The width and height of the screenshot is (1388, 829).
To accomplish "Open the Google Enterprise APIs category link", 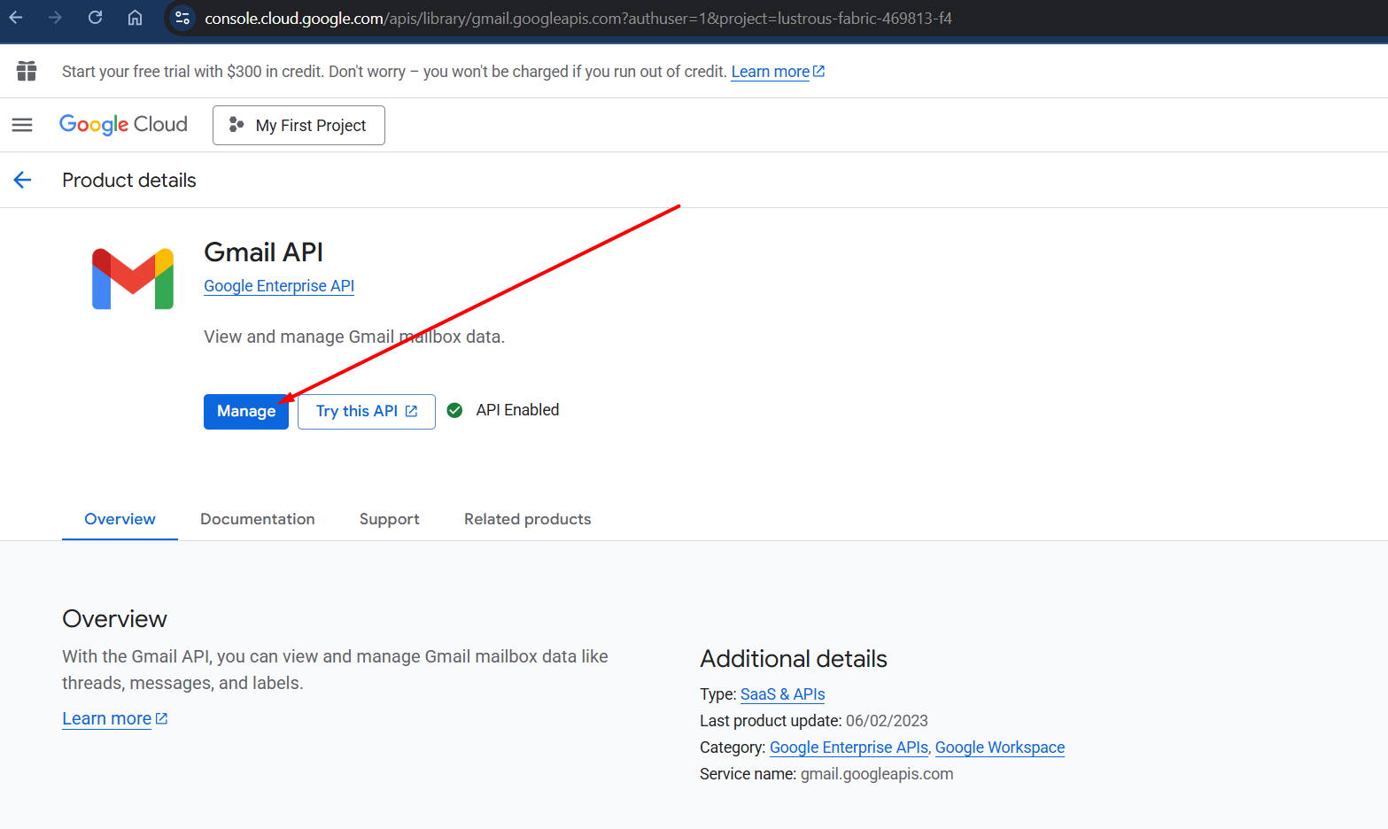I will click(x=849, y=748).
